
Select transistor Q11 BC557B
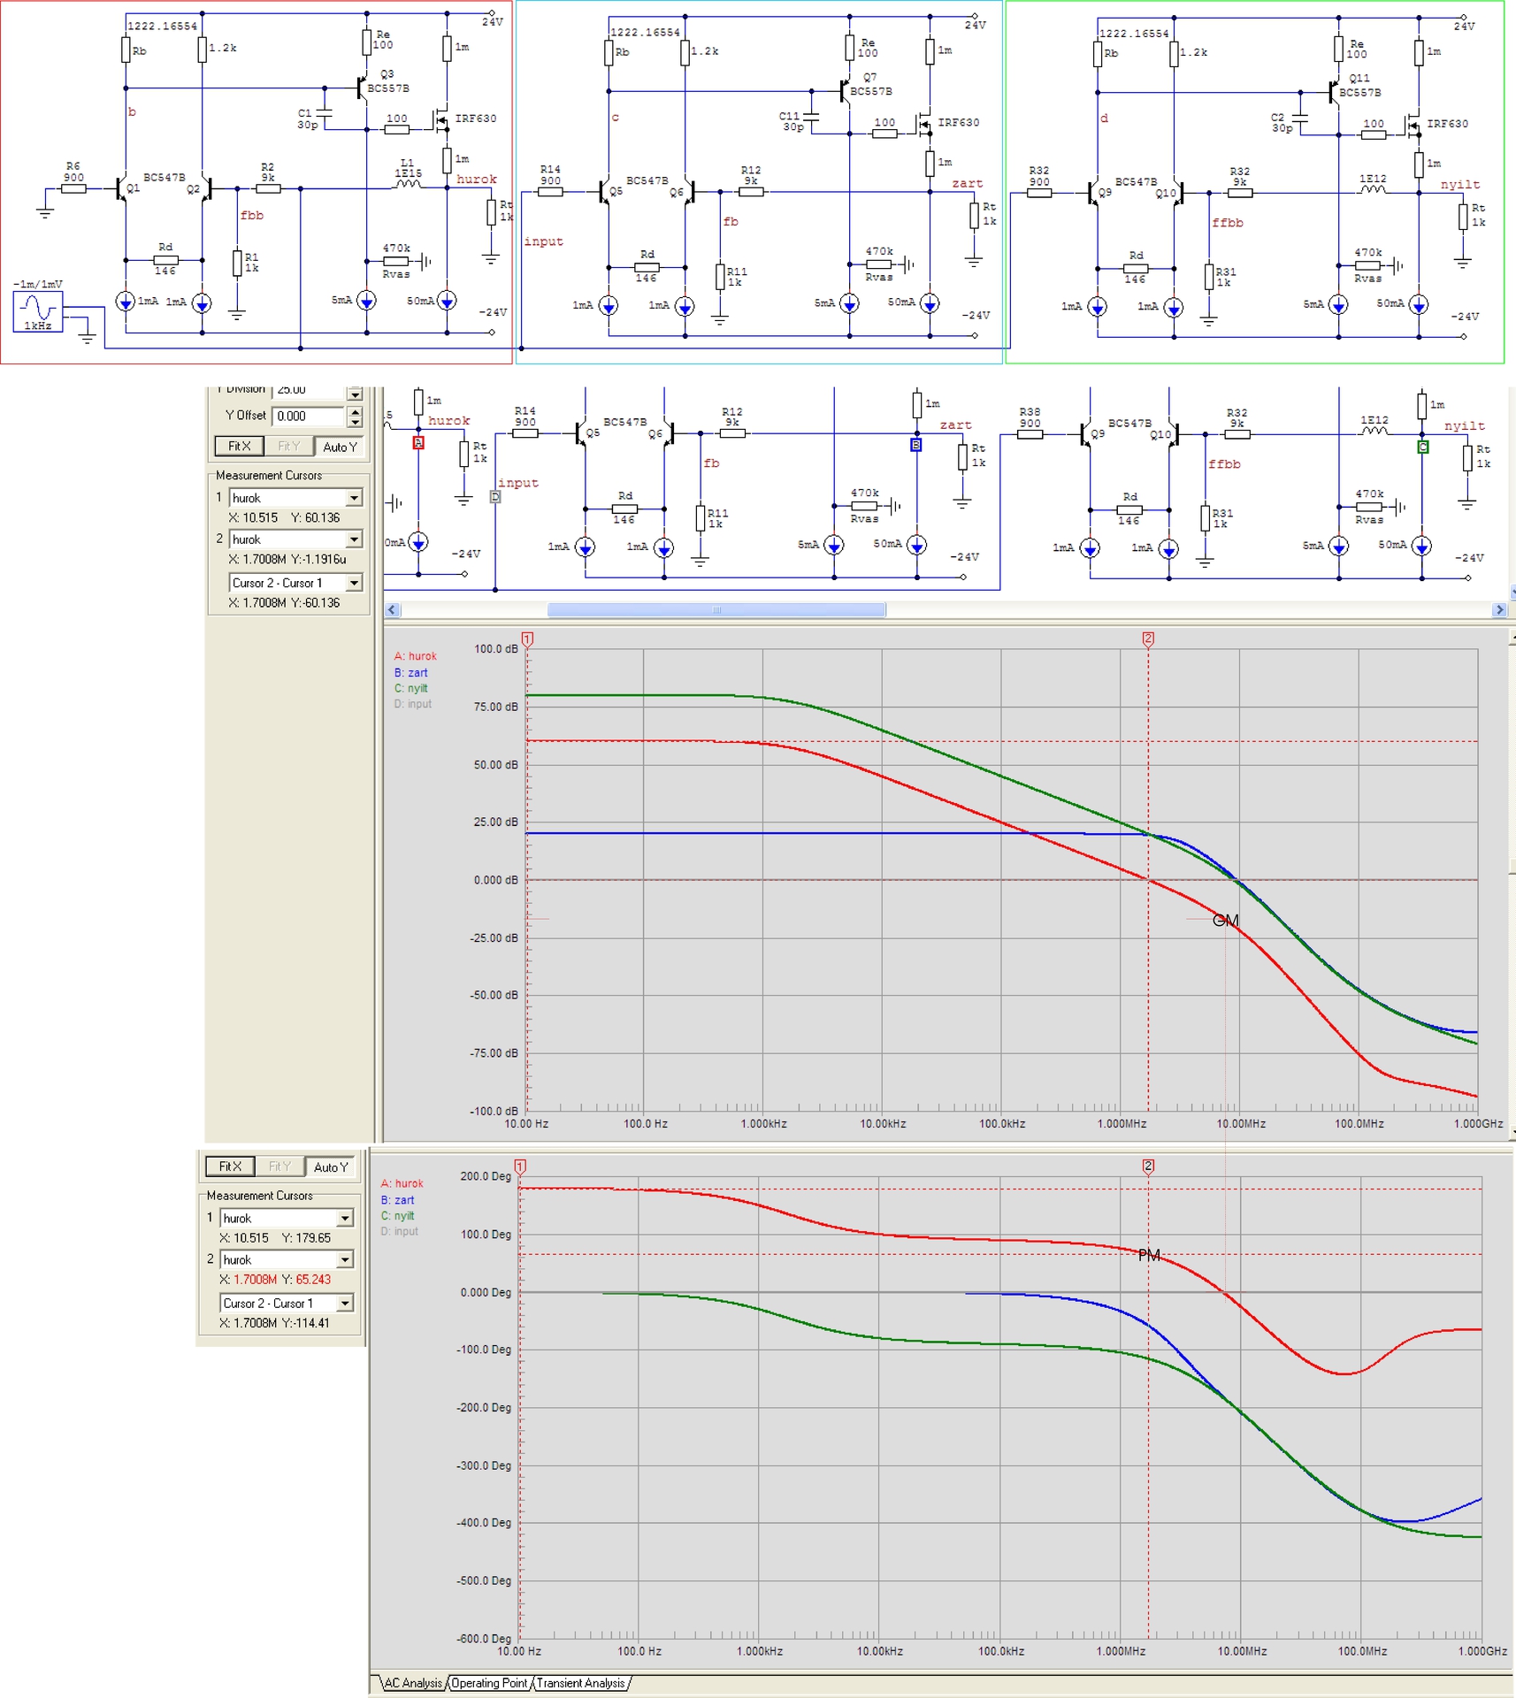[1333, 92]
